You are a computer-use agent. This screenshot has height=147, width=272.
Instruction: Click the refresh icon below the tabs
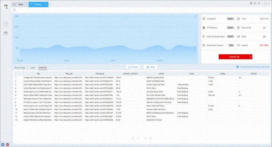coord(14,10)
